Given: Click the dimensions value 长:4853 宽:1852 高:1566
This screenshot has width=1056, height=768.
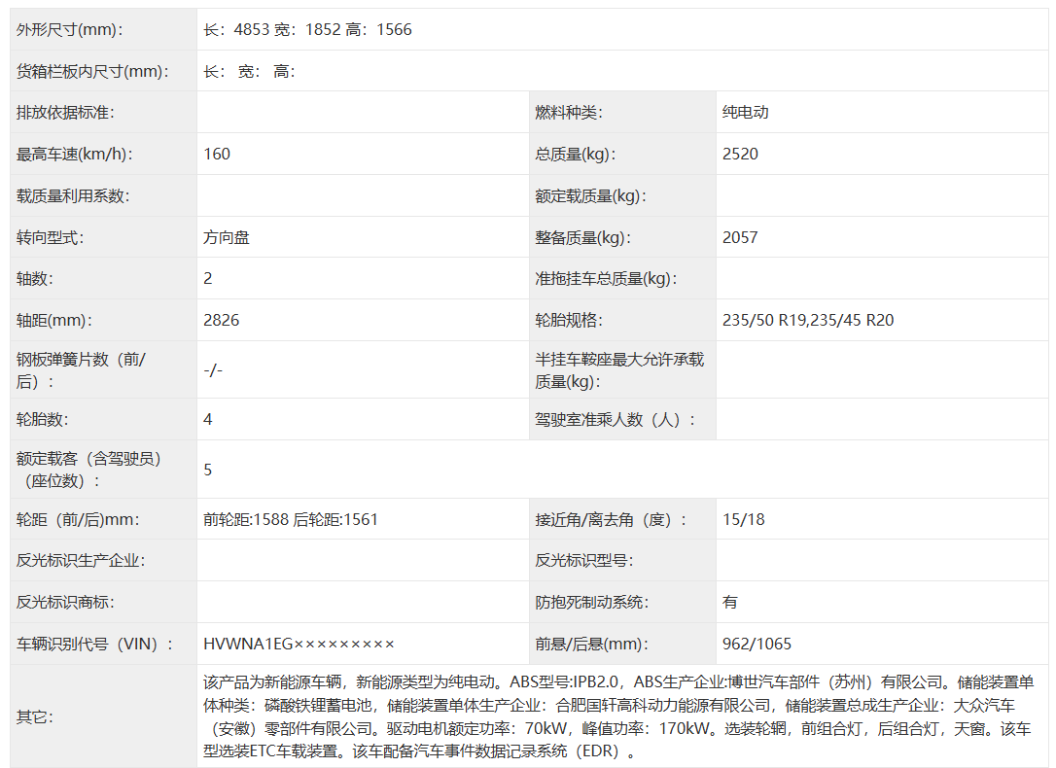Looking at the screenshot, I should coord(307,29).
